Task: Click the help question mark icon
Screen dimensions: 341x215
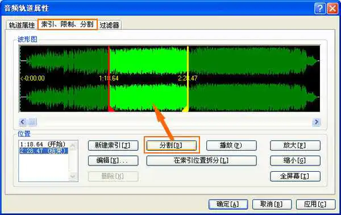Action: tap(320, 9)
